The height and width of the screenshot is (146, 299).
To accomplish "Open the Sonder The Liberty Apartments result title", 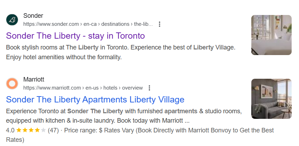I will click(x=95, y=99).
